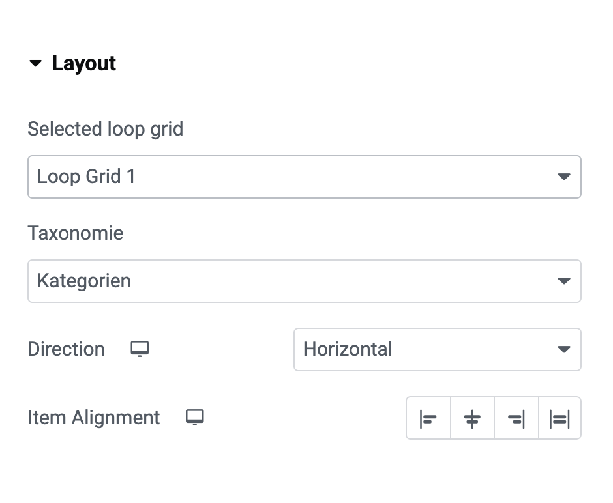The width and height of the screenshot is (613, 503).
Task: Center-align the filter items
Action: tap(472, 418)
